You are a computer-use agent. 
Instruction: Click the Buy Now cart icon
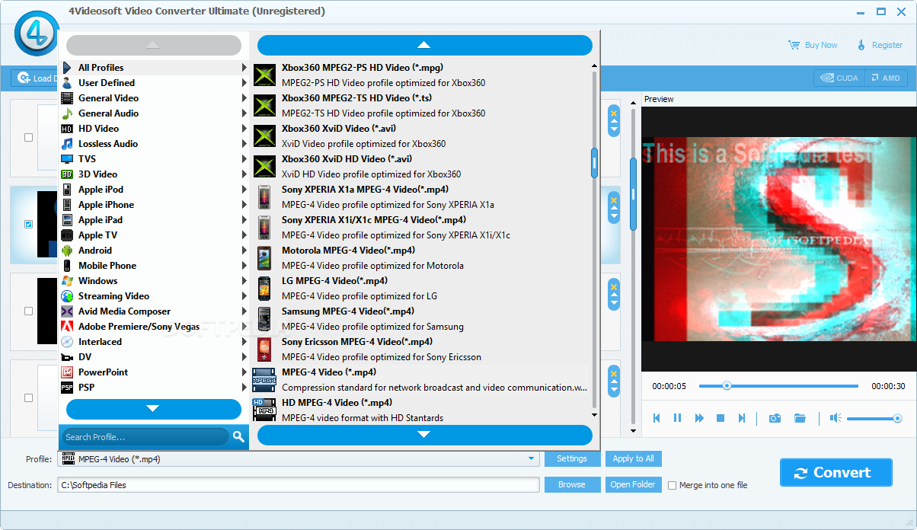tap(794, 45)
